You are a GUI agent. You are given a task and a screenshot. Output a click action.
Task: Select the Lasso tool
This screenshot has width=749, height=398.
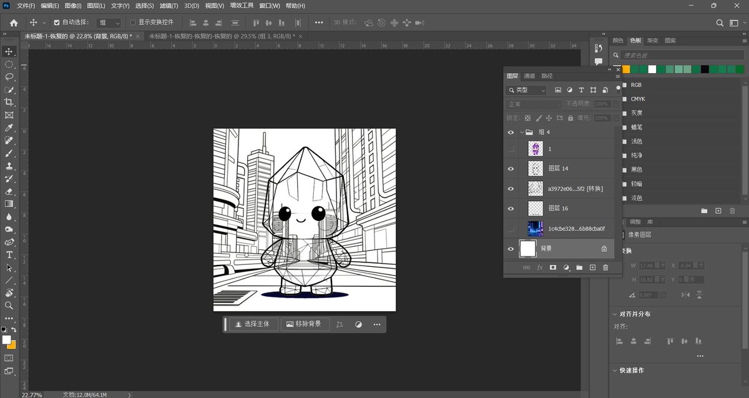click(x=9, y=77)
